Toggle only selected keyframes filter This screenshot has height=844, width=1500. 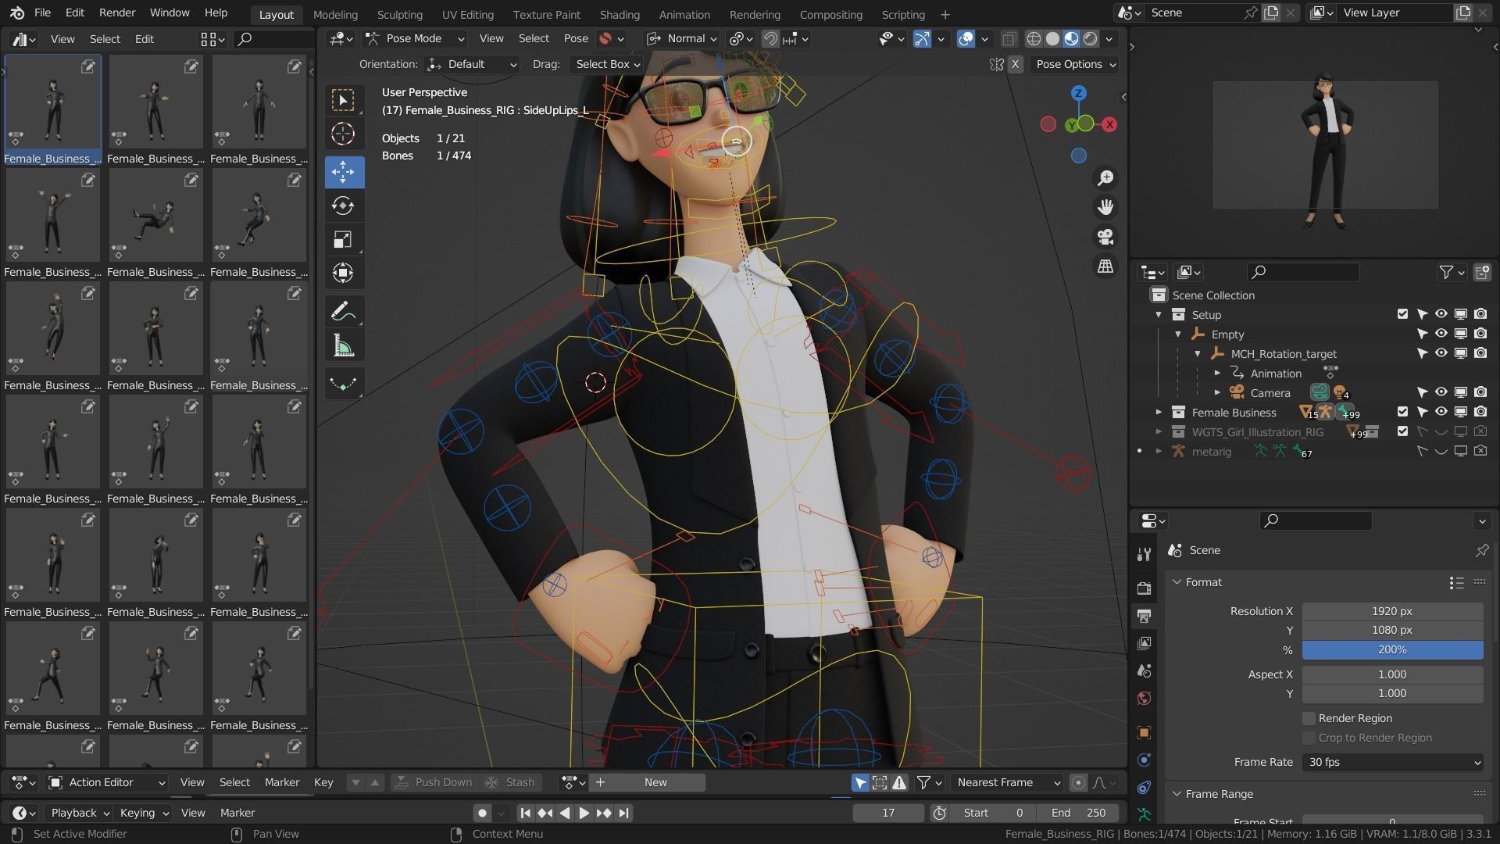click(860, 782)
